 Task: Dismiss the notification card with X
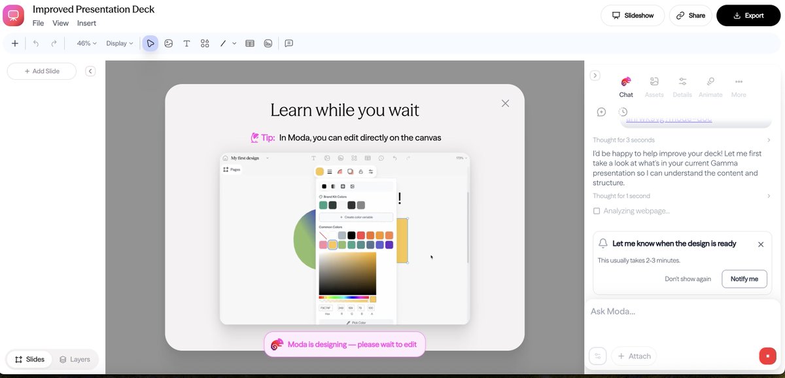click(x=761, y=244)
